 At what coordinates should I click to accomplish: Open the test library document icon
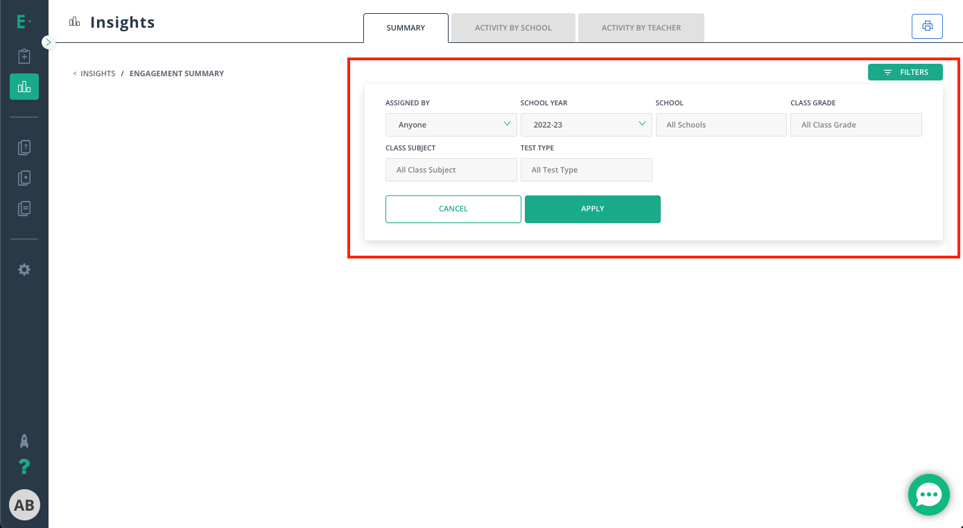(x=24, y=178)
